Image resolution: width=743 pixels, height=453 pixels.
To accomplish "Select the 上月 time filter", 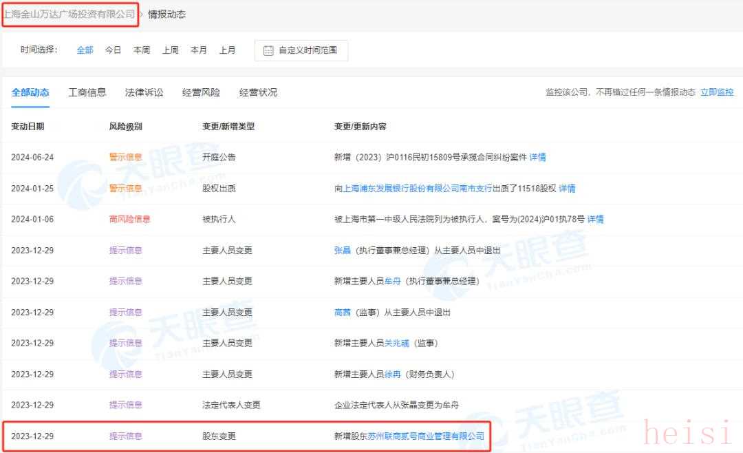I will point(227,50).
